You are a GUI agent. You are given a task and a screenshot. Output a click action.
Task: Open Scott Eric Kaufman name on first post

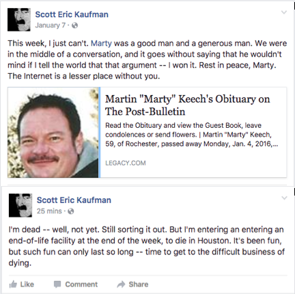click(x=72, y=14)
